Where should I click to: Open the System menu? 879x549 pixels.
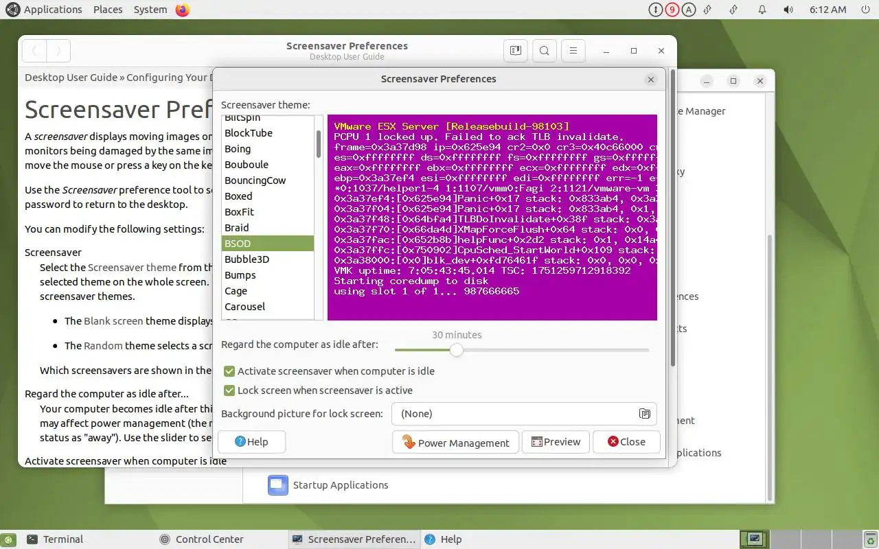(x=150, y=10)
